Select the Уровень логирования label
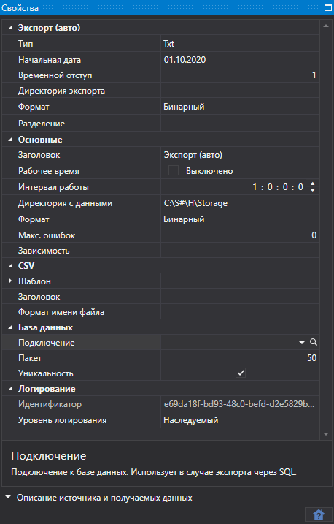Image resolution: width=334 pixels, height=524 pixels. [x=62, y=420]
